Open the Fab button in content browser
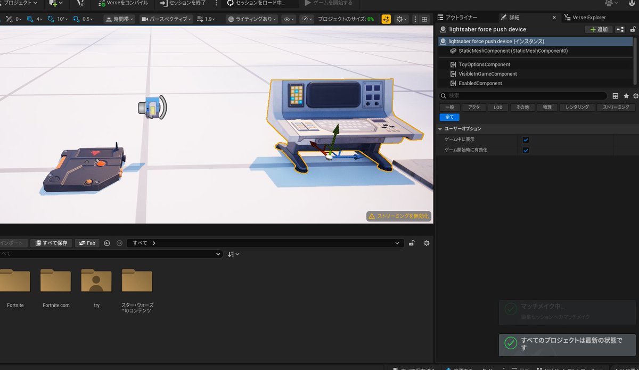Viewport: 639px width, 370px height. pyautogui.click(x=87, y=243)
